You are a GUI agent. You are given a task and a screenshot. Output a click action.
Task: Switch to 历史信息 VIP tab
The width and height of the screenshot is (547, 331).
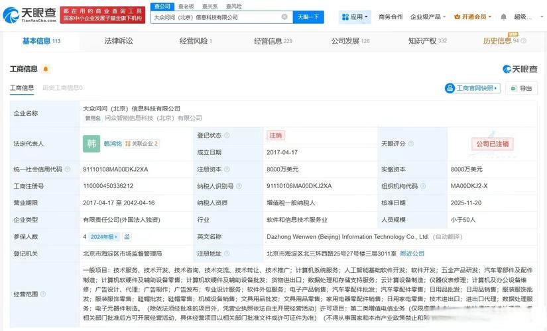(x=501, y=41)
